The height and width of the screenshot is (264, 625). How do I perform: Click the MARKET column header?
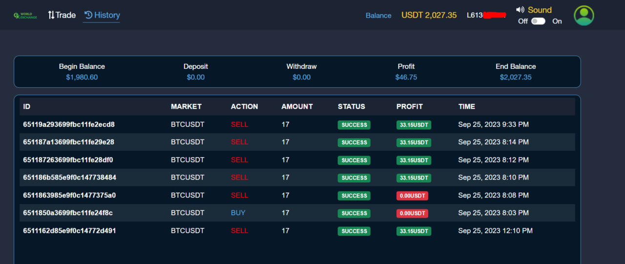point(186,106)
